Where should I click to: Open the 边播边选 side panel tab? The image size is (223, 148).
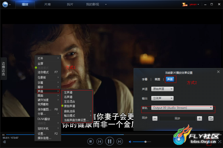pos(3,69)
